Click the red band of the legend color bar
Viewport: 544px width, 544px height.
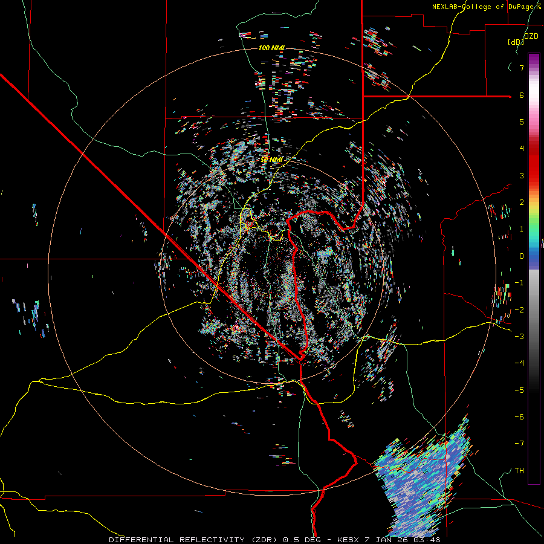point(534,163)
